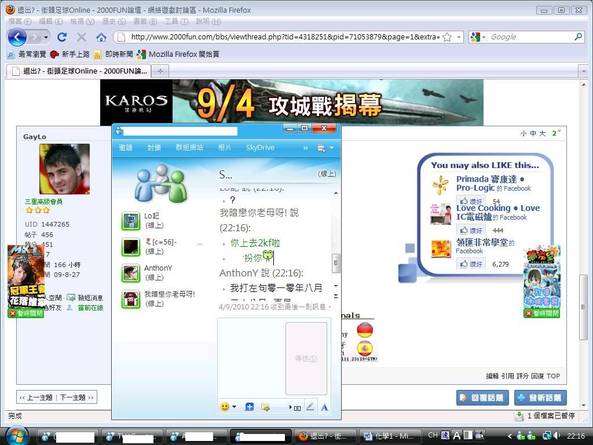593x445 pixels.
Task: Close the right floating ad with 暫時關閉
Action: pyautogui.click(x=541, y=313)
